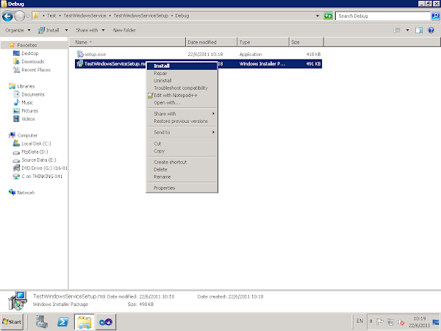This screenshot has width=441, height=331.
Task: Toggle the preview pane icon
Action: pyautogui.click(x=419, y=30)
